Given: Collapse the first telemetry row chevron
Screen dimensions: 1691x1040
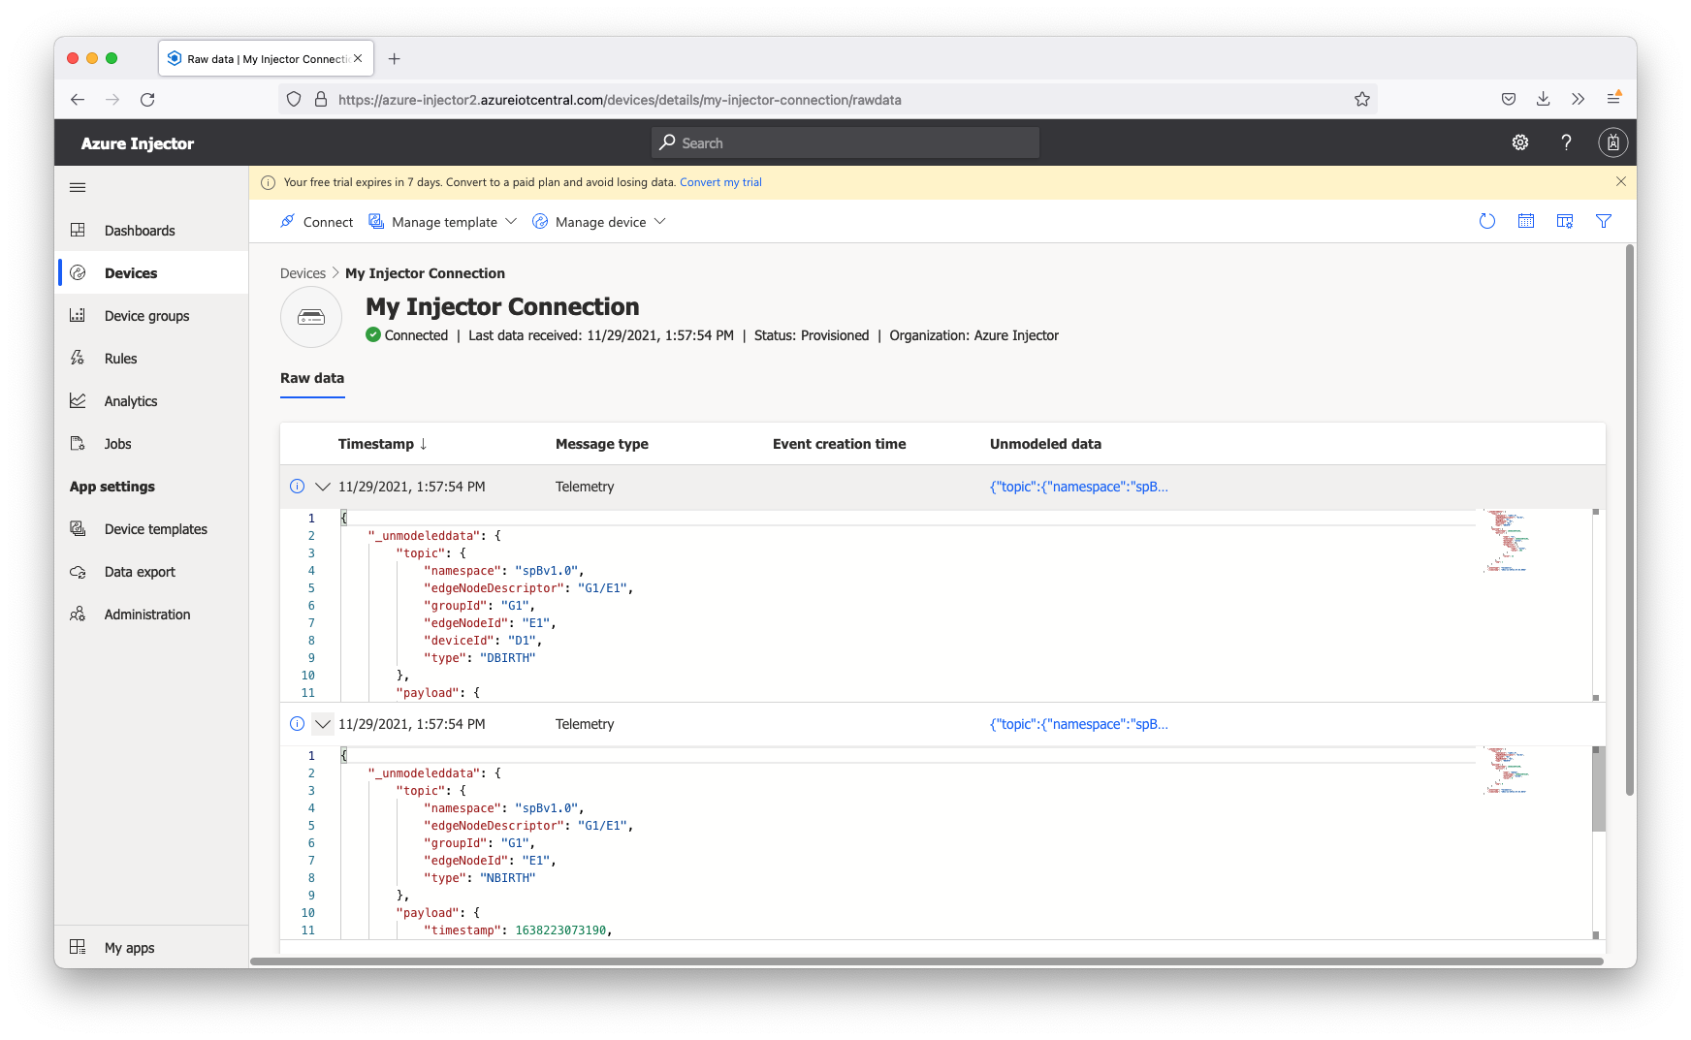Looking at the screenshot, I should 323,487.
